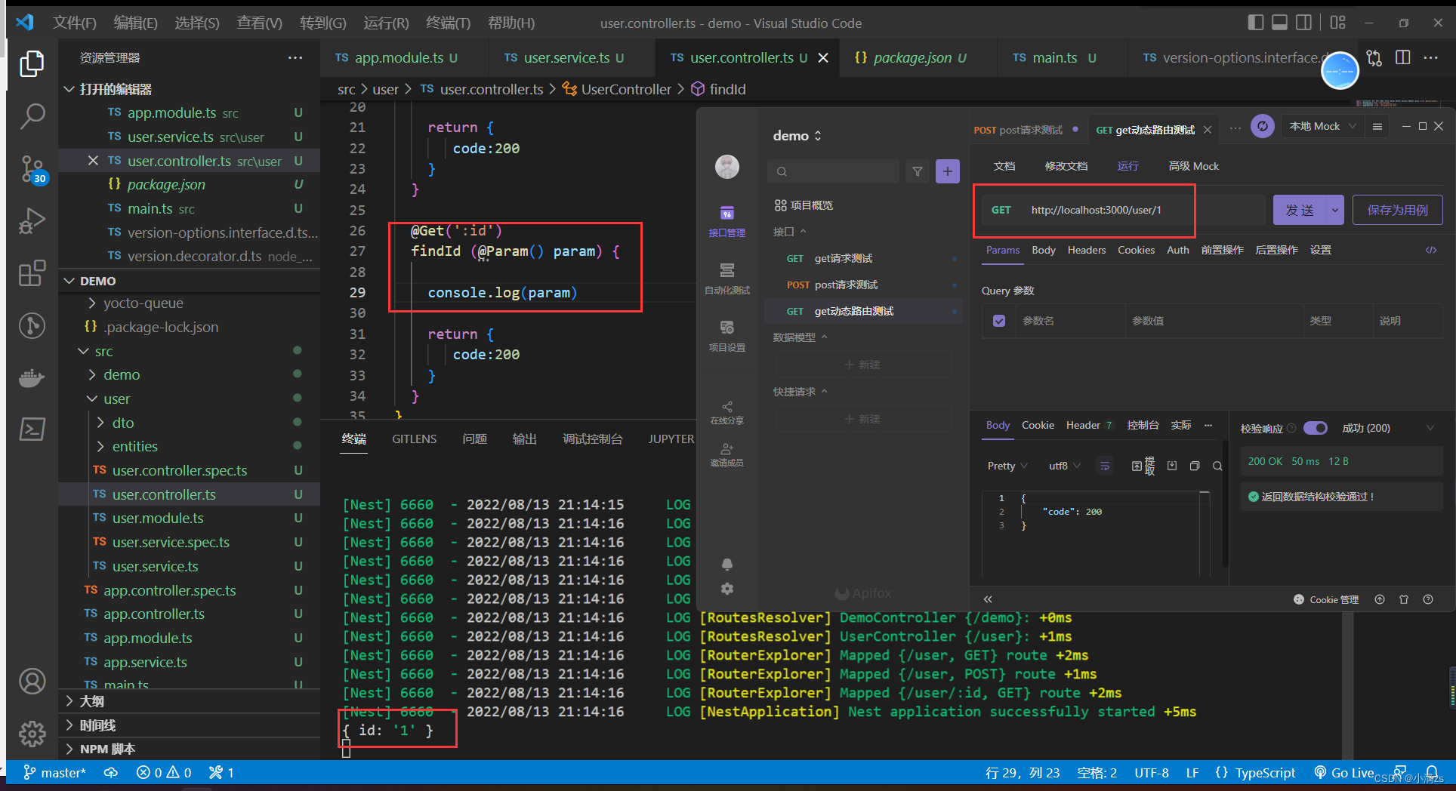The width and height of the screenshot is (1456, 791).
Task: Open the demo project switcher in Apifox
Action: tap(797, 136)
